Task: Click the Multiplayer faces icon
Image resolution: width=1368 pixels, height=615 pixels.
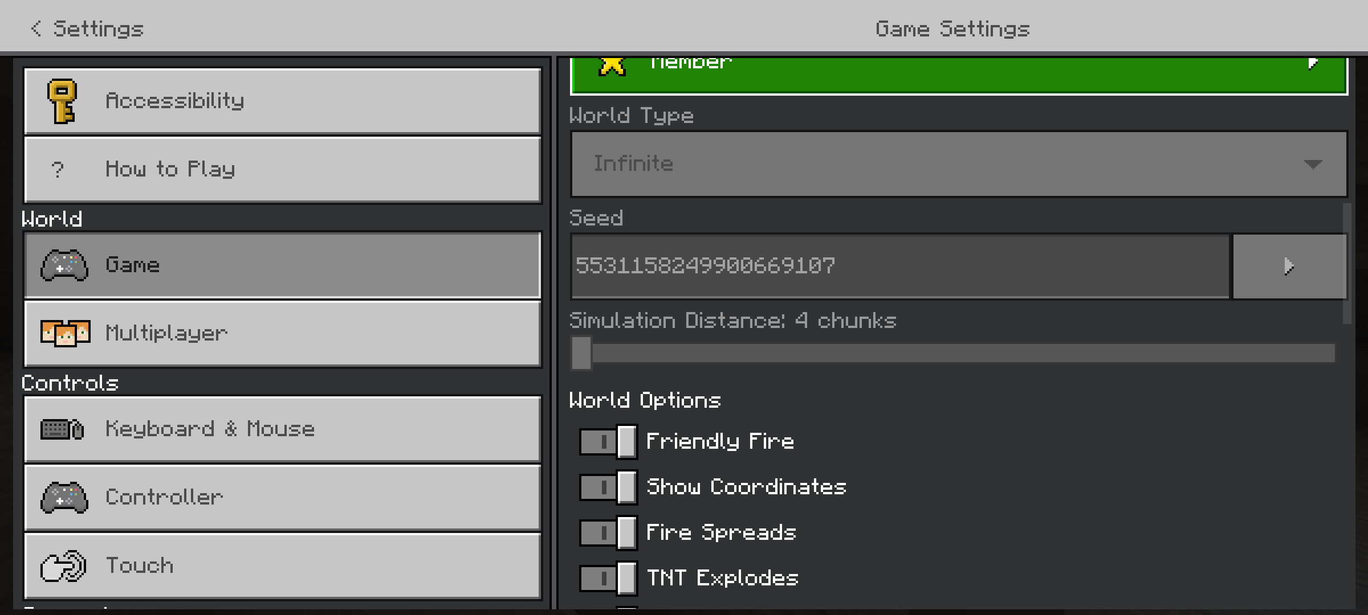Action: point(65,333)
